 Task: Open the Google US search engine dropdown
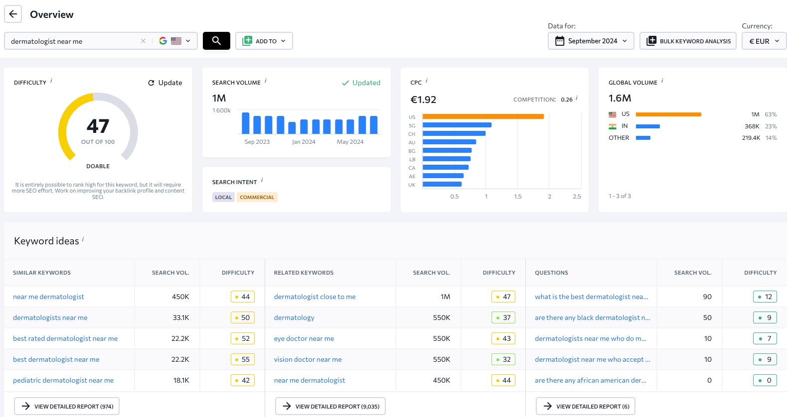pos(175,41)
